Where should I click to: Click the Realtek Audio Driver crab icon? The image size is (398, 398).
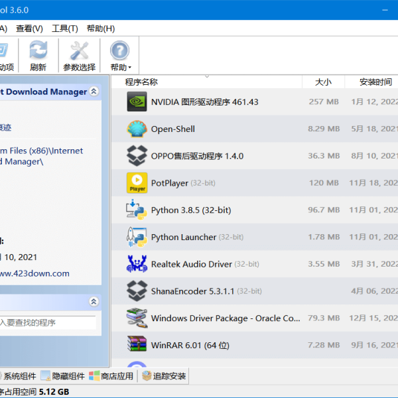(x=137, y=264)
